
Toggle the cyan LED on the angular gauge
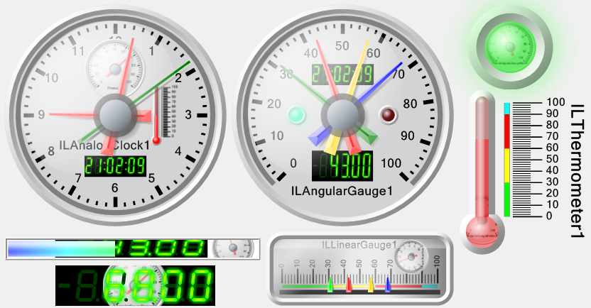295,114
